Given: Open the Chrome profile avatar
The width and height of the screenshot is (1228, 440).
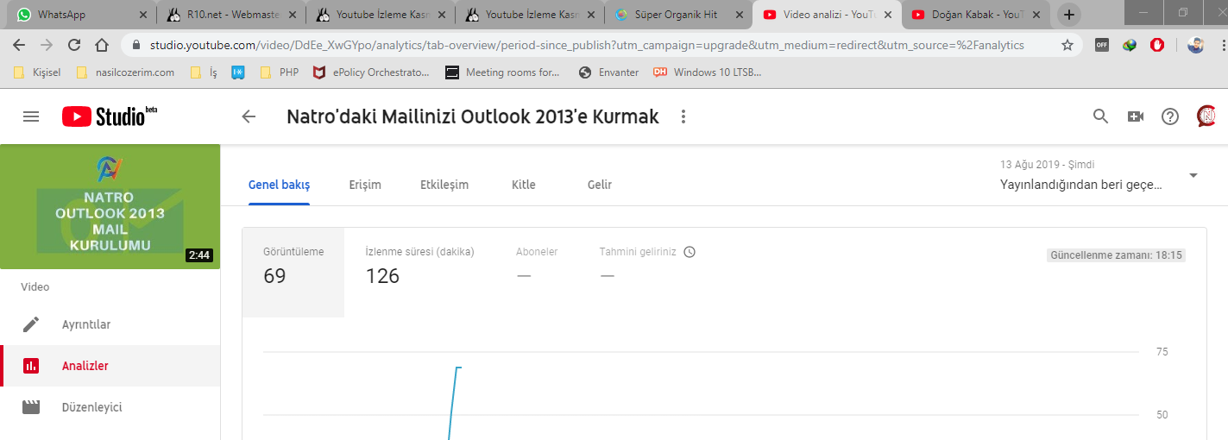Looking at the screenshot, I should pos(1195,45).
